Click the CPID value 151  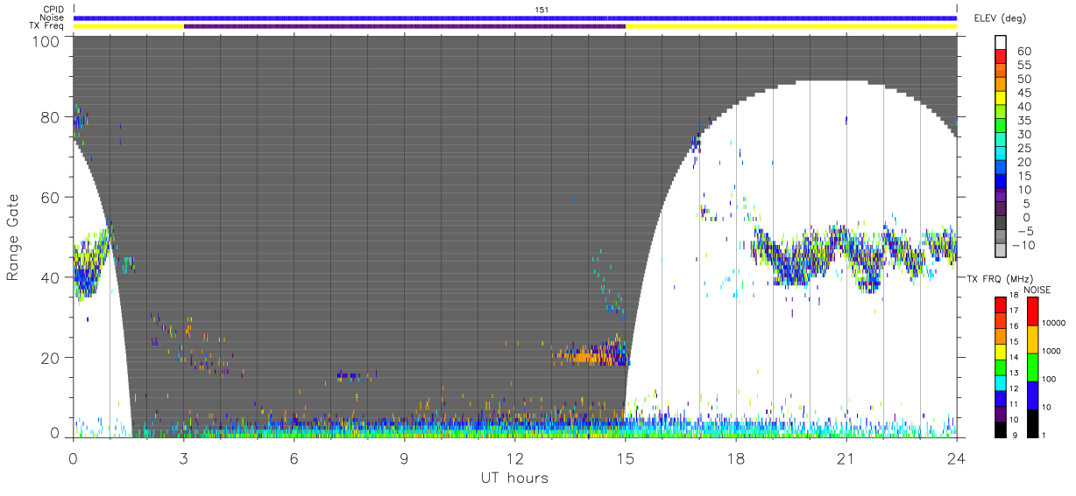[542, 10]
